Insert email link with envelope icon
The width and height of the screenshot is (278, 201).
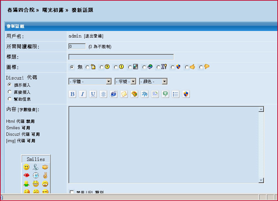pos(124,94)
